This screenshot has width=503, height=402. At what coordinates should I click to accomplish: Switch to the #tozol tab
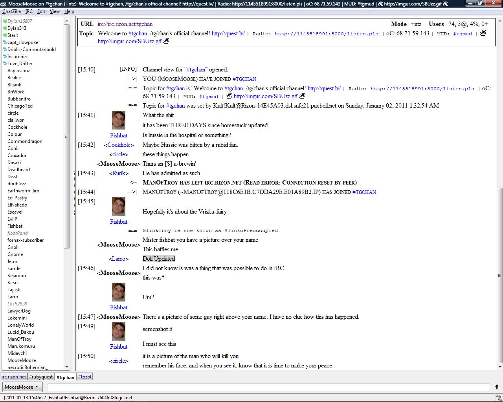84,377
